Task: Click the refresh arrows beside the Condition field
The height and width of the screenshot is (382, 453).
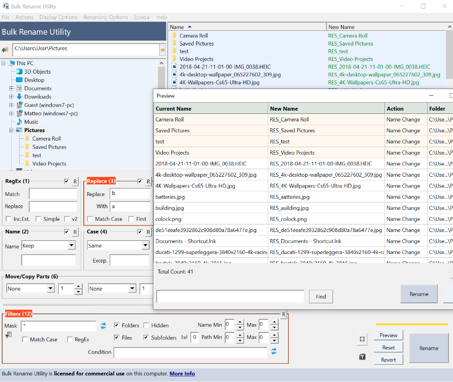Action: 274,351
